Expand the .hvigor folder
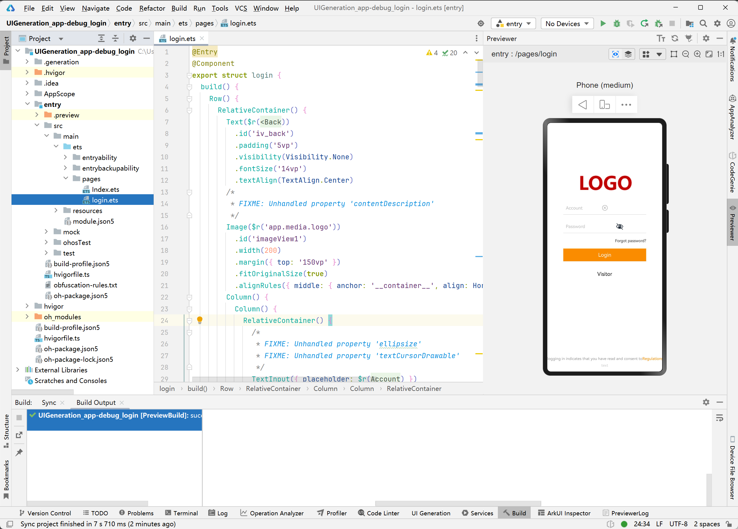Screen dimensions: 738x529 coord(27,72)
